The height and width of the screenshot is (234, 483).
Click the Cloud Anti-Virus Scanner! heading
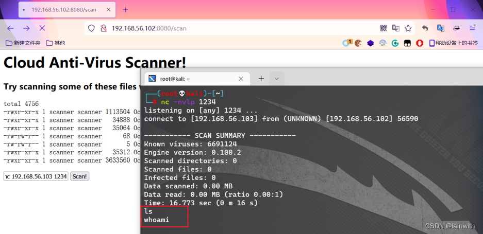point(95,62)
